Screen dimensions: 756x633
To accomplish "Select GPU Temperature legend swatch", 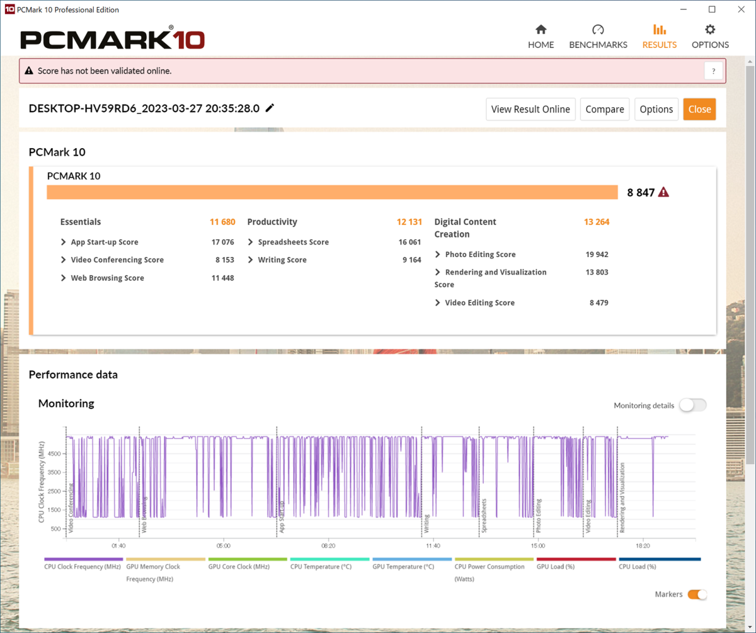I will coord(412,559).
